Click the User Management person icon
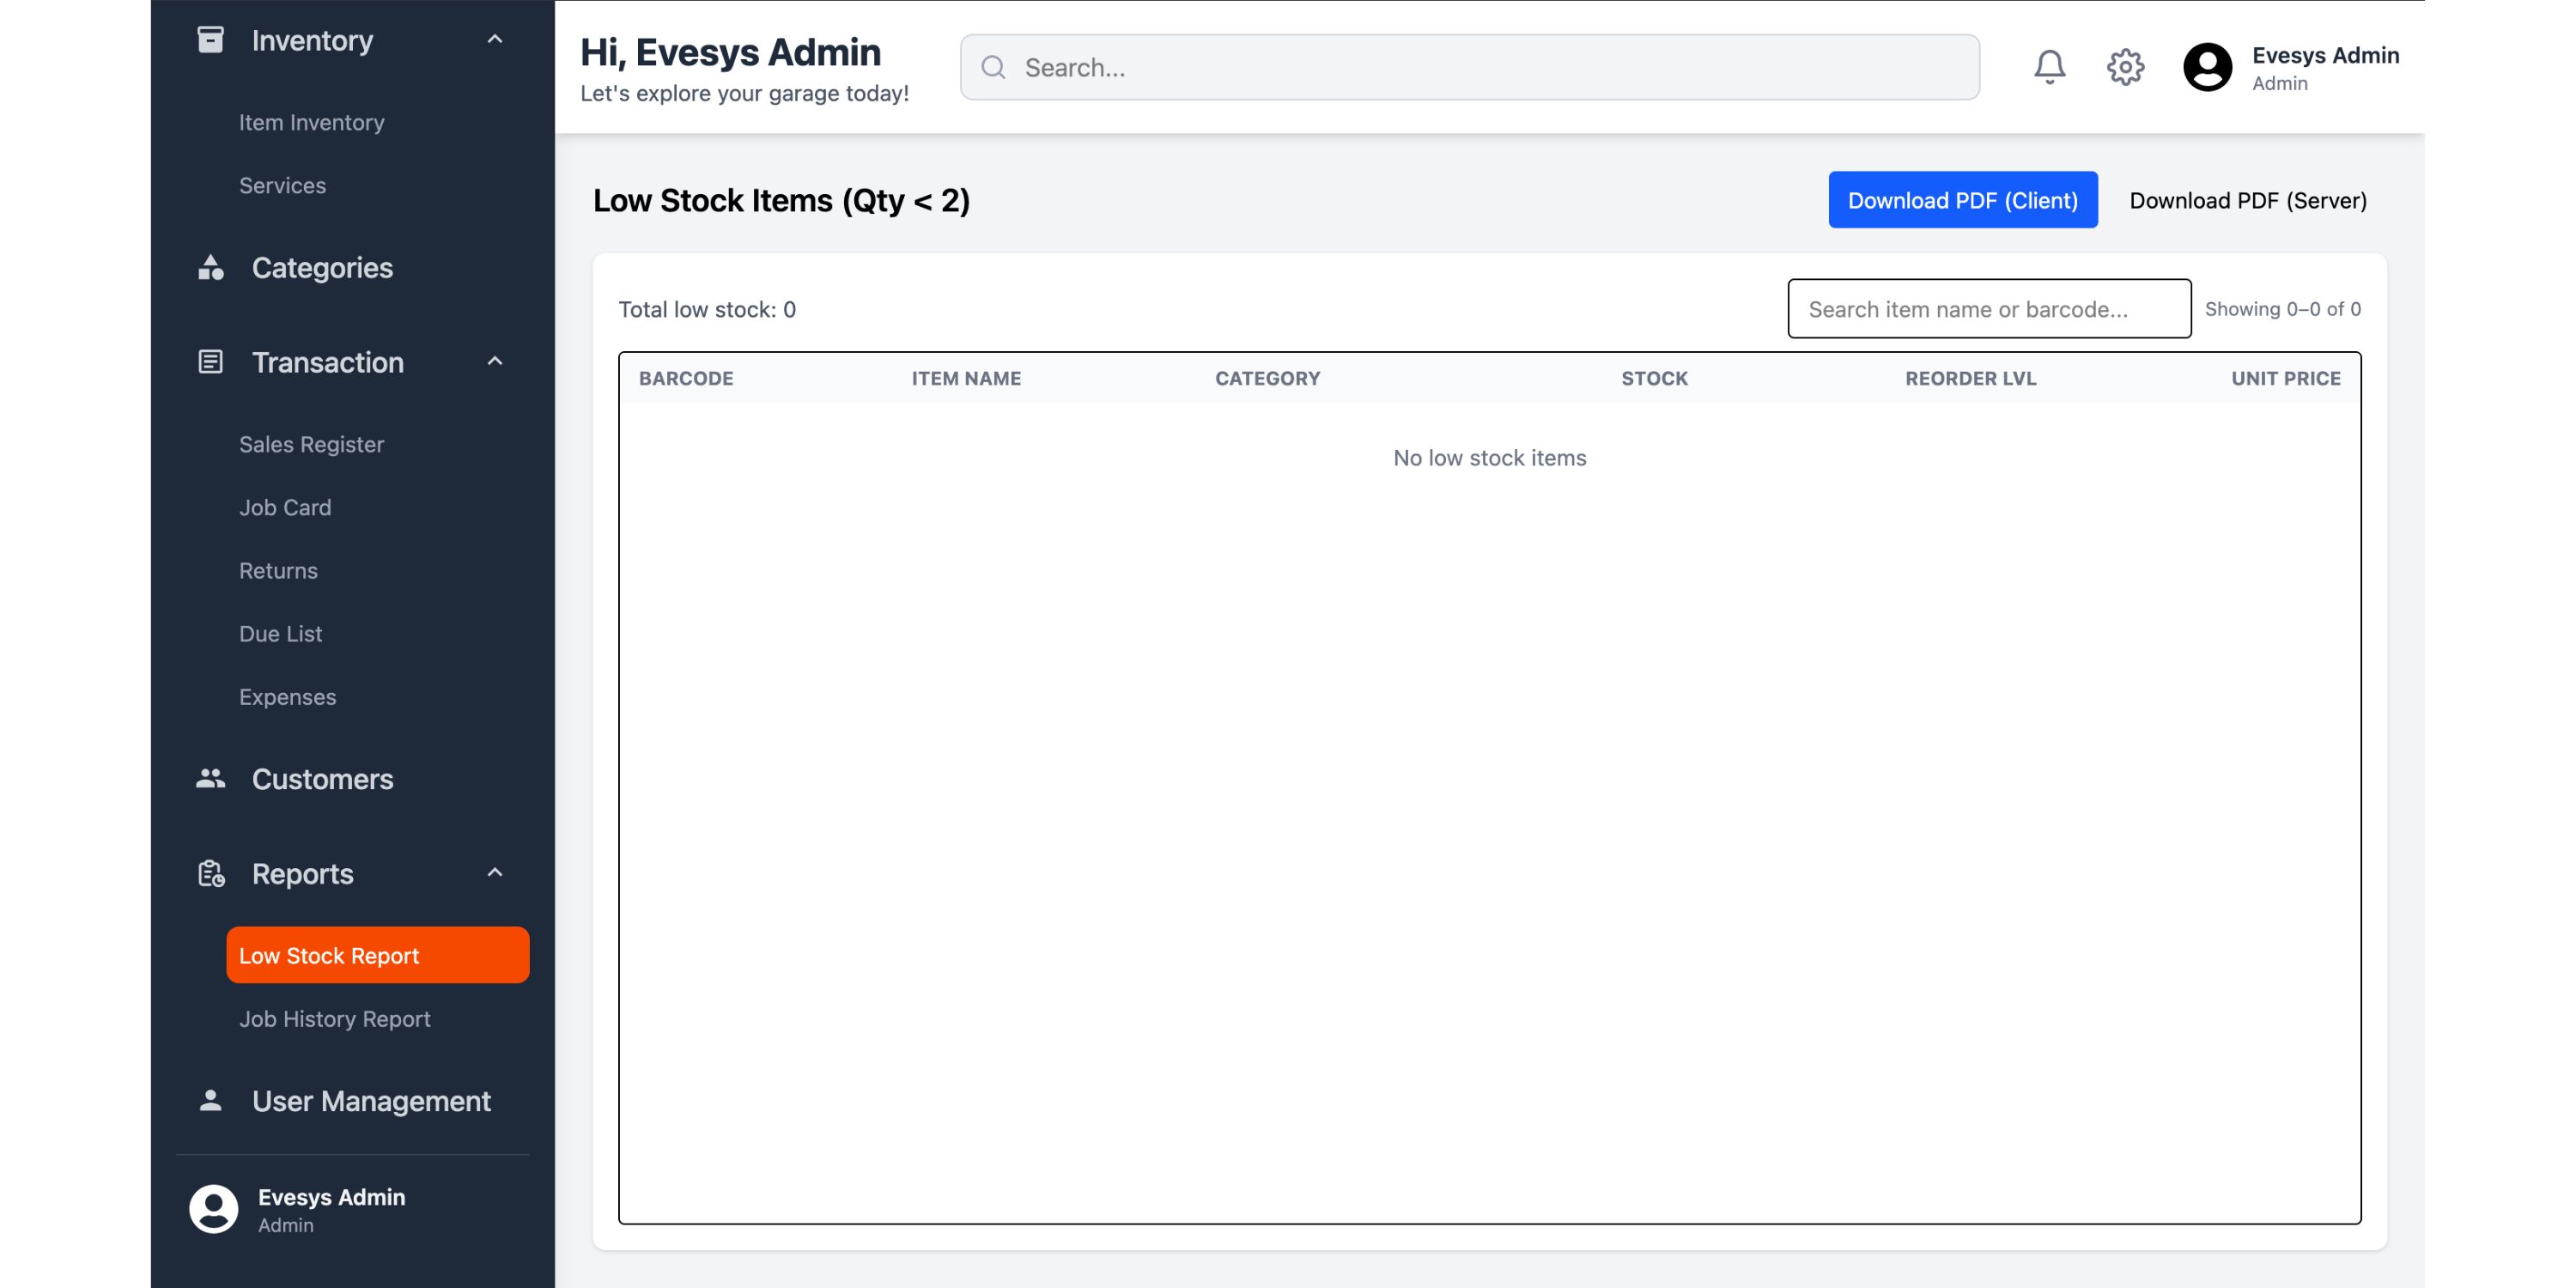The width and height of the screenshot is (2576, 1288). click(x=210, y=1100)
